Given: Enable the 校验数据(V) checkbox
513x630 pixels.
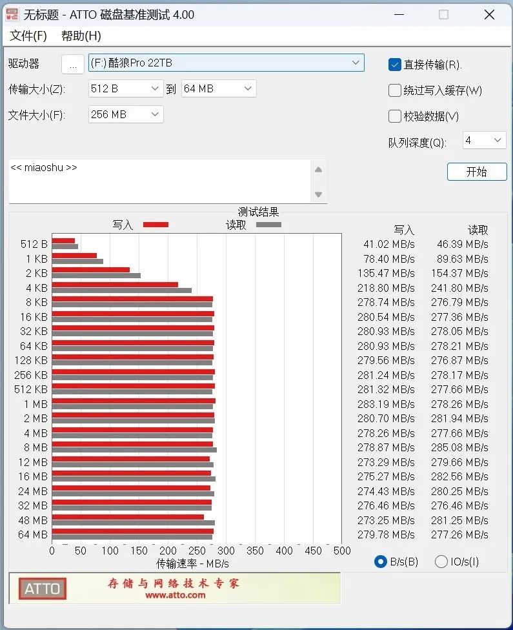Looking at the screenshot, I should click(394, 116).
